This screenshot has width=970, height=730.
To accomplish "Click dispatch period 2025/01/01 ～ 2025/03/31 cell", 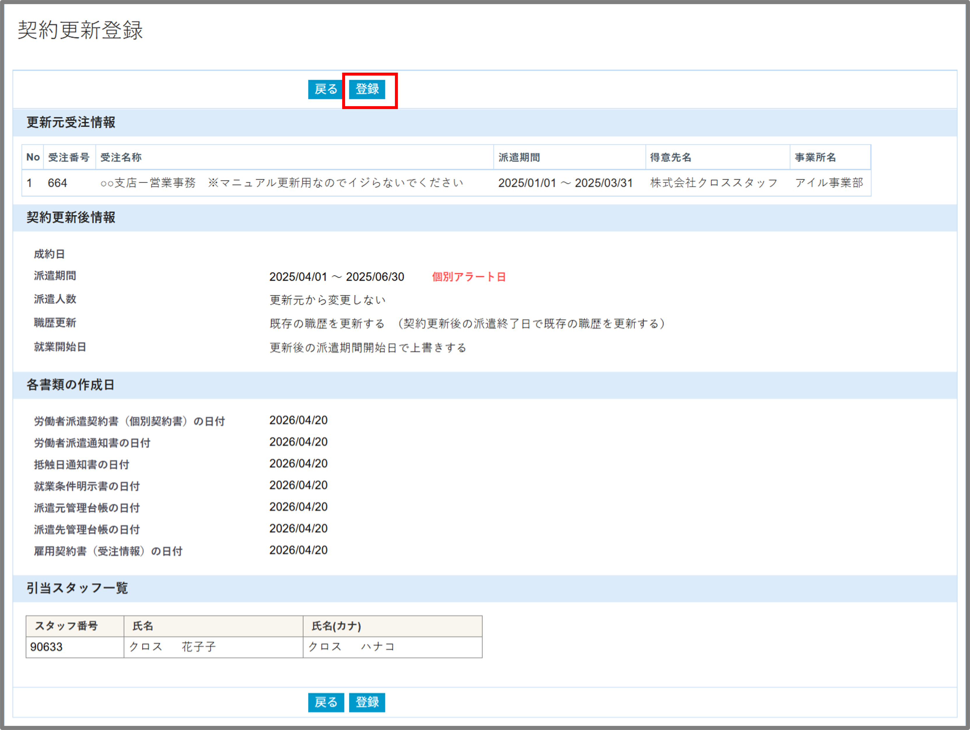I will click(569, 183).
